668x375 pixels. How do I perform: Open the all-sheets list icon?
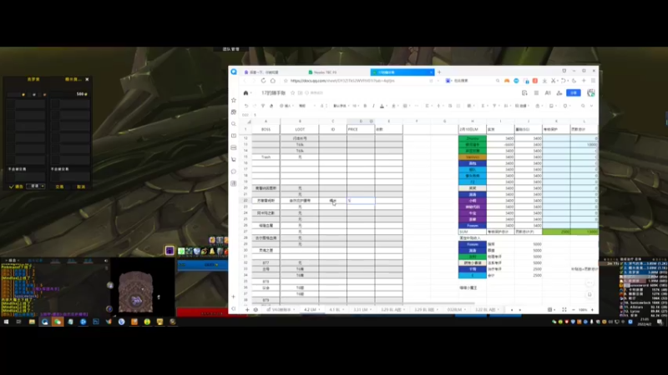click(x=256, y=309)
